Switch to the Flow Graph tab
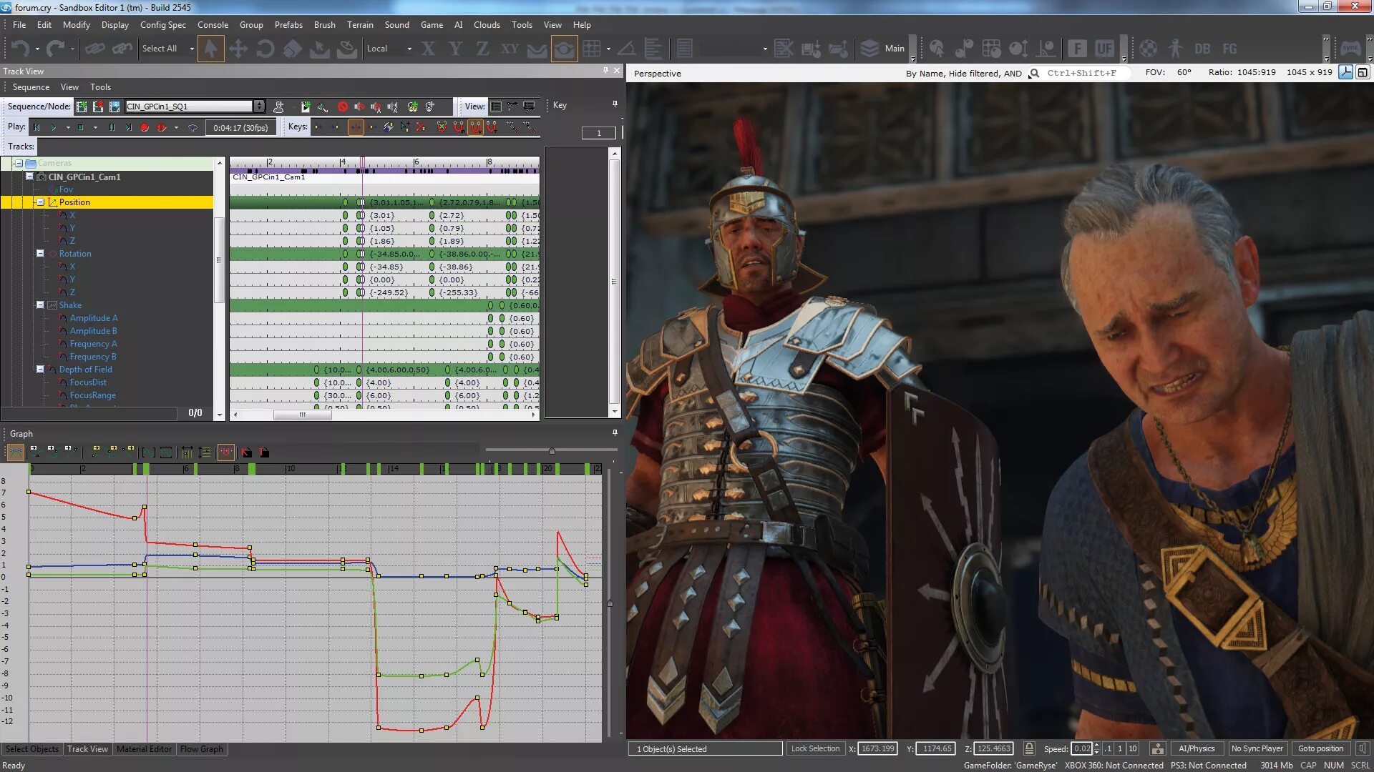The height and width of the screenshot is (772, 1374). click(202, 749)
